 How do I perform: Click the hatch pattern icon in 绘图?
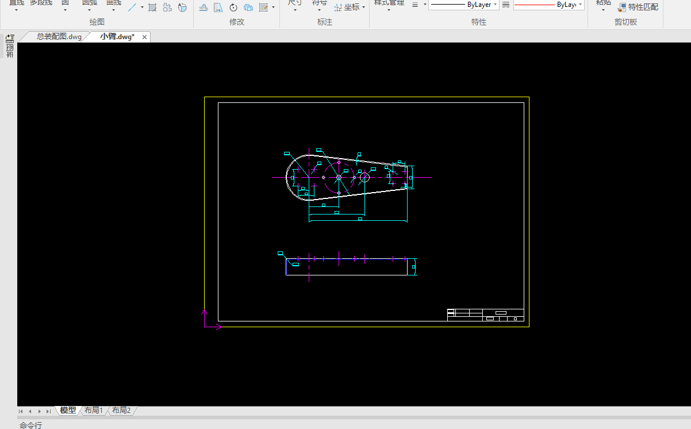pos(152,7)
